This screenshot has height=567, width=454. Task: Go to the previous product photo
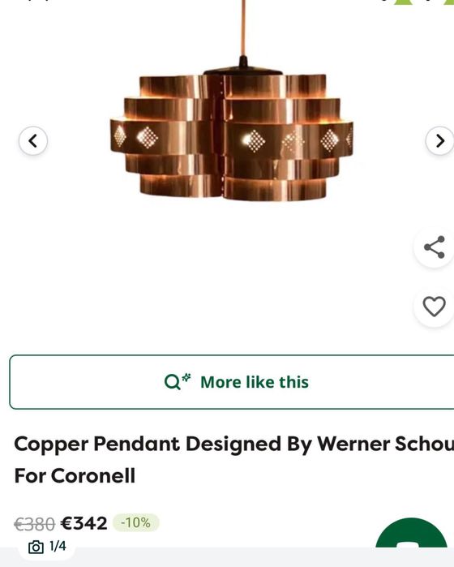(33, 140)
